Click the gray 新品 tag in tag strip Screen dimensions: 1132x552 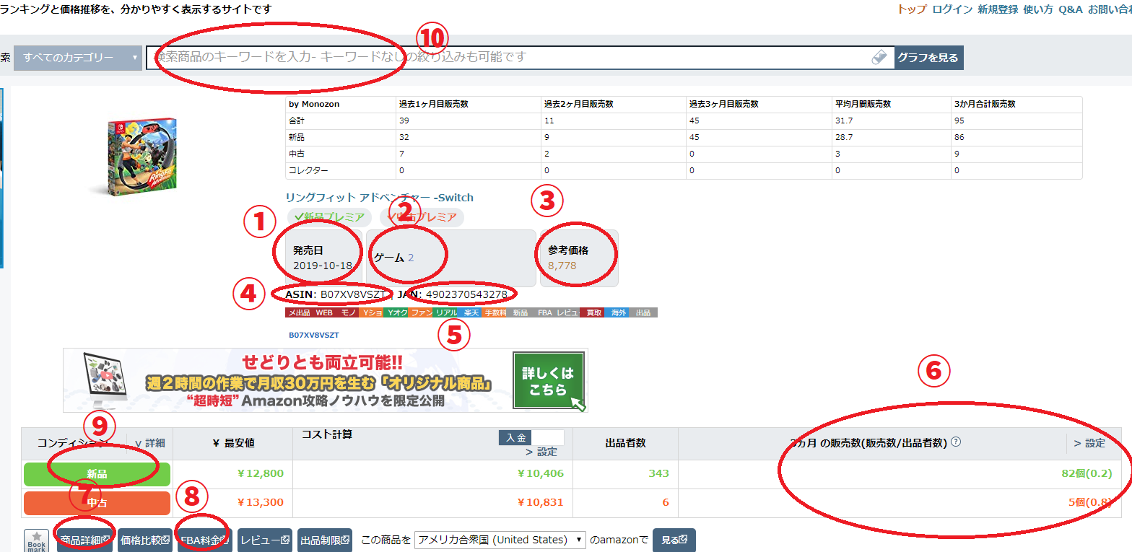click(x=520, y=312)
